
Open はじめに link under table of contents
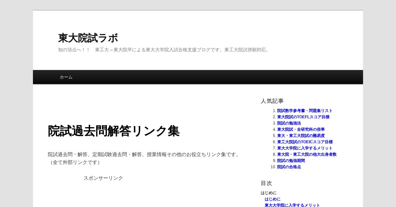click(x=273, y=199)
